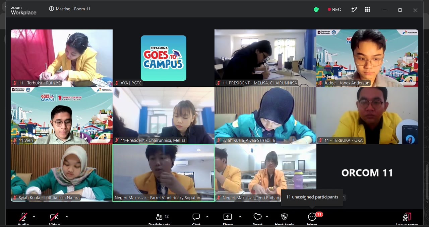
Task: Expand chat options chevron
Action: click(207, 217)
